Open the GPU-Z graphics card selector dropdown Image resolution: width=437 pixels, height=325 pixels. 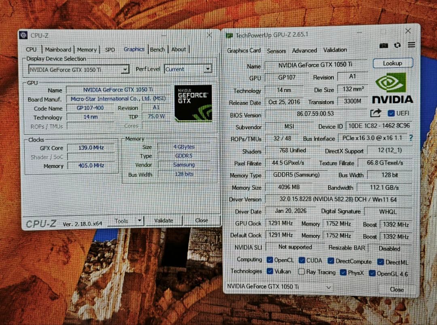(280, 287)
